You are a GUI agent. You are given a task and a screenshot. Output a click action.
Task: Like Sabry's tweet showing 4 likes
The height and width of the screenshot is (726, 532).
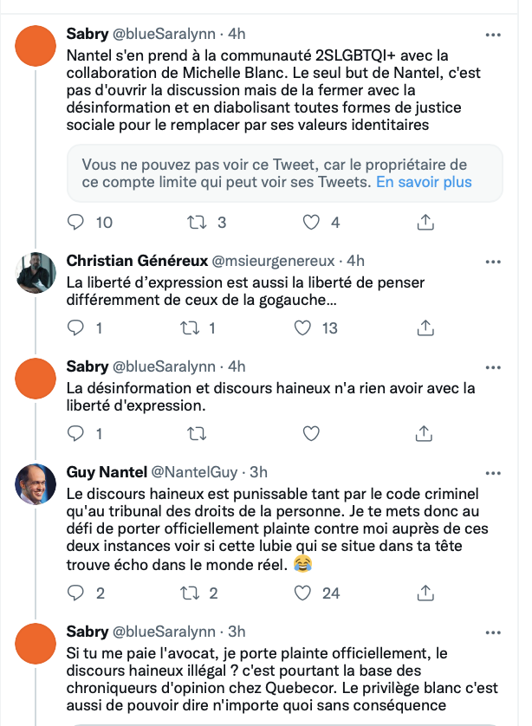[311, 223]
